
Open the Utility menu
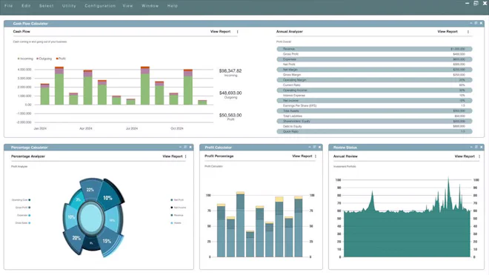coord(69,6)
